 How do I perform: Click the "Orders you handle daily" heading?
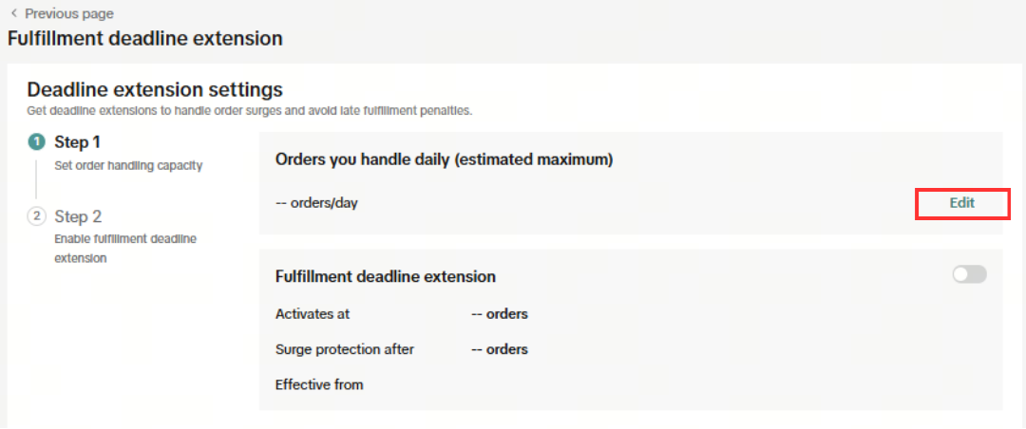coord(444,159)
